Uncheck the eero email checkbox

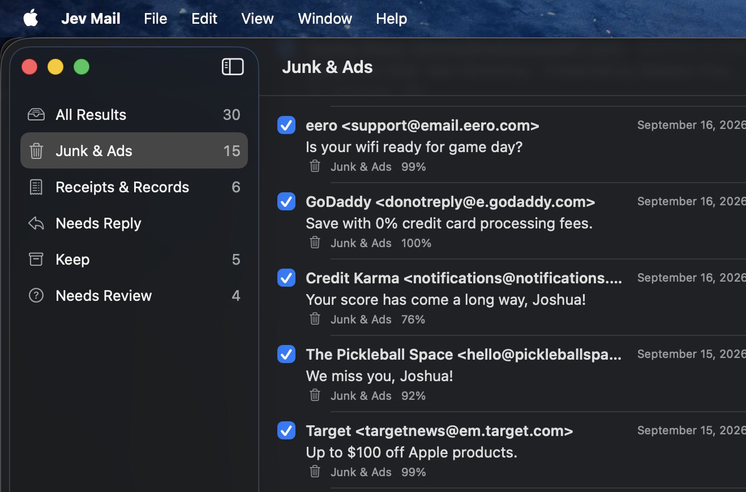click(x=286, y=125)
